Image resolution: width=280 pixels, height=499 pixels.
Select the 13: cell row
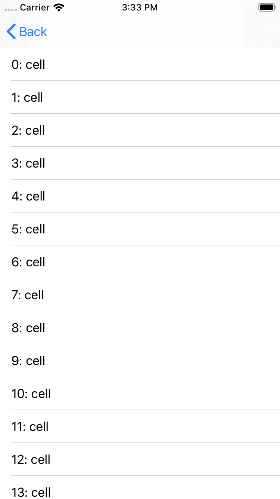tap(140, 487)
